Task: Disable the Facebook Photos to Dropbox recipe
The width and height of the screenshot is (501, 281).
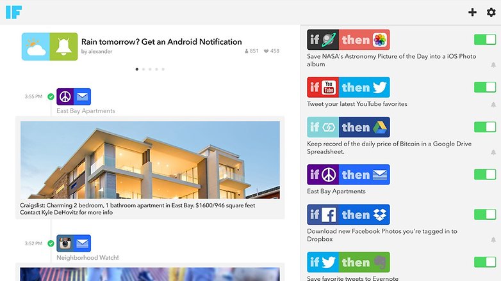Action: tap(485, 215)
